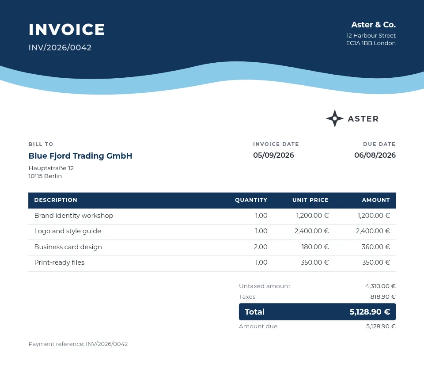Select the bold total 5,128.90 € in blue bar
Viewport: 424px width, 380px height.
pos(370,312)
